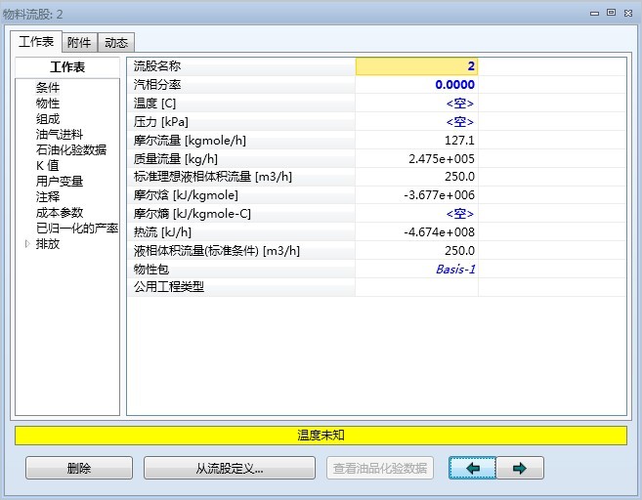Select the 工作表 tab

pyautogui.click(x=36, y=42)
